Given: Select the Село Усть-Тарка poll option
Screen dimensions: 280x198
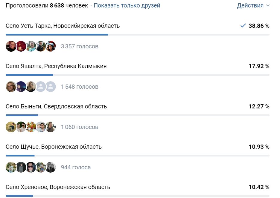Looking at the screenshot, I should (x=63, y=26).
